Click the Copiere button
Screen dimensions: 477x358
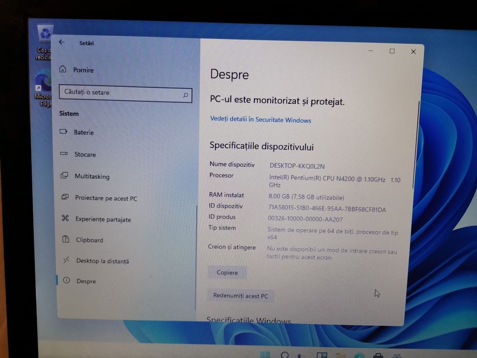(227, 273)
